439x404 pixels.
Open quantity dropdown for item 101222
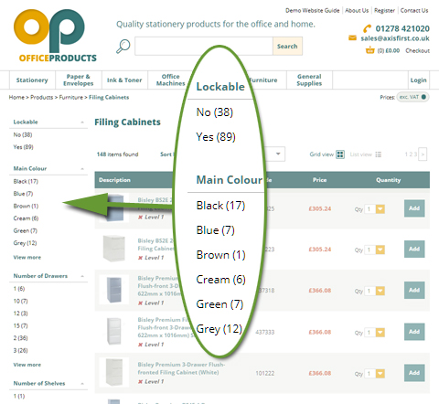pyautogui.click(x=380, y=374)
